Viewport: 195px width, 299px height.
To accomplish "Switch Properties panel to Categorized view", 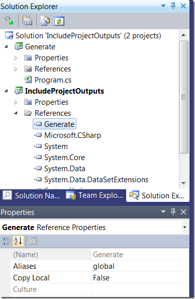I will (7, 241).
